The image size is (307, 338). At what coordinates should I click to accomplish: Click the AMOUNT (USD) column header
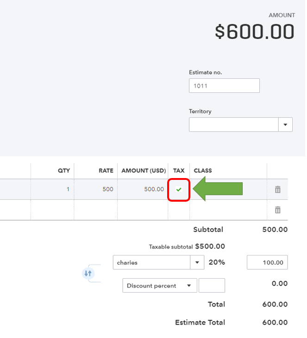pos(143,171)
